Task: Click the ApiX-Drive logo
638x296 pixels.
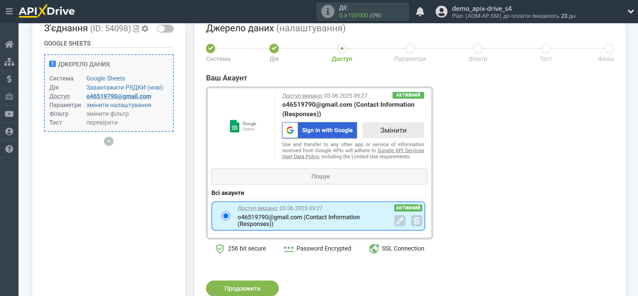Action: pyautogui.click(x=47, y=11)
